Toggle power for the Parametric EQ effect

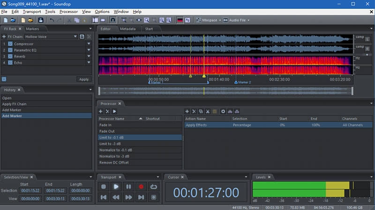click(10, 50)
